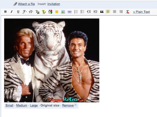
Task: Align text to the left
Action: [108, 12]
